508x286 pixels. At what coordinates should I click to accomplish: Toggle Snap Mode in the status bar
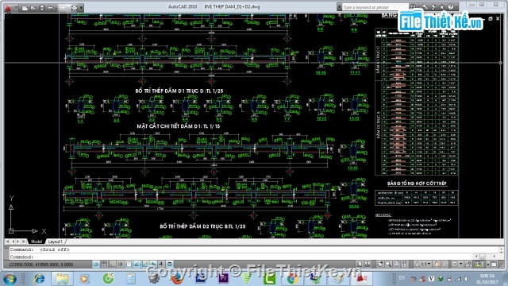pos(96,265)
